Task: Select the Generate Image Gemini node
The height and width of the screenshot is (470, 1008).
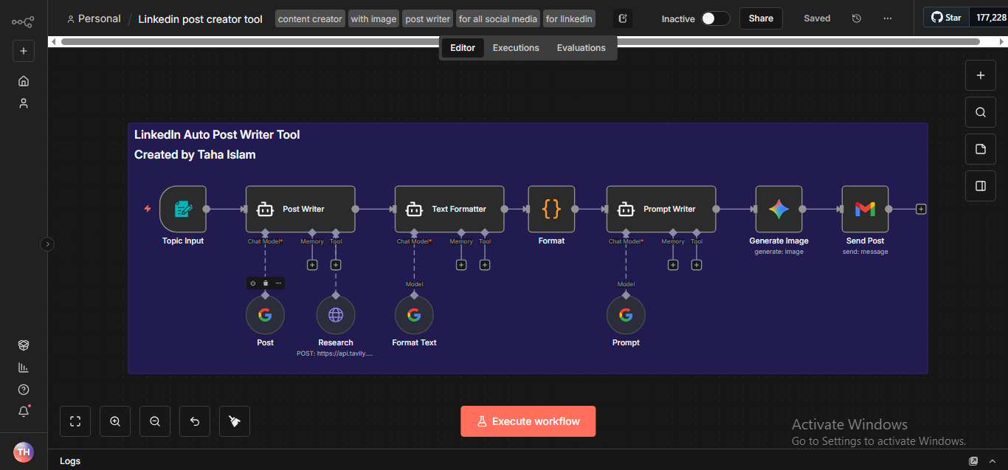Action: pos(779,210)
